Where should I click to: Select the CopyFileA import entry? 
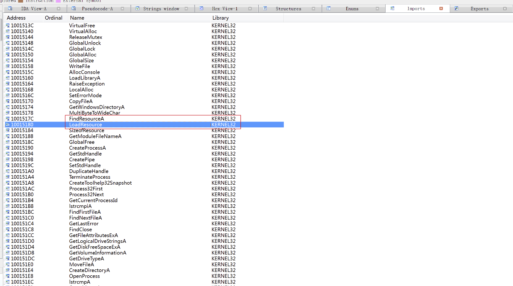click(x=81, y=101)
